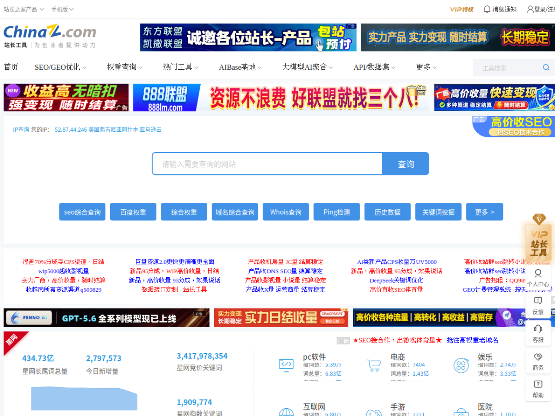Open the 关键词挖掘 button
The image size is (555, 416).
438,212
